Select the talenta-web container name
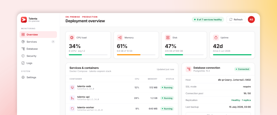 click(84, 86)
